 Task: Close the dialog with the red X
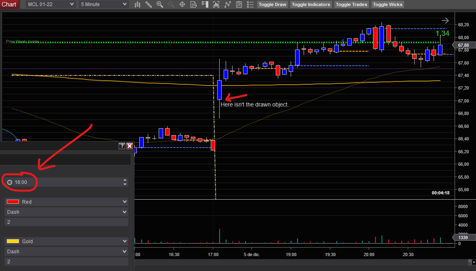(130, 146)
